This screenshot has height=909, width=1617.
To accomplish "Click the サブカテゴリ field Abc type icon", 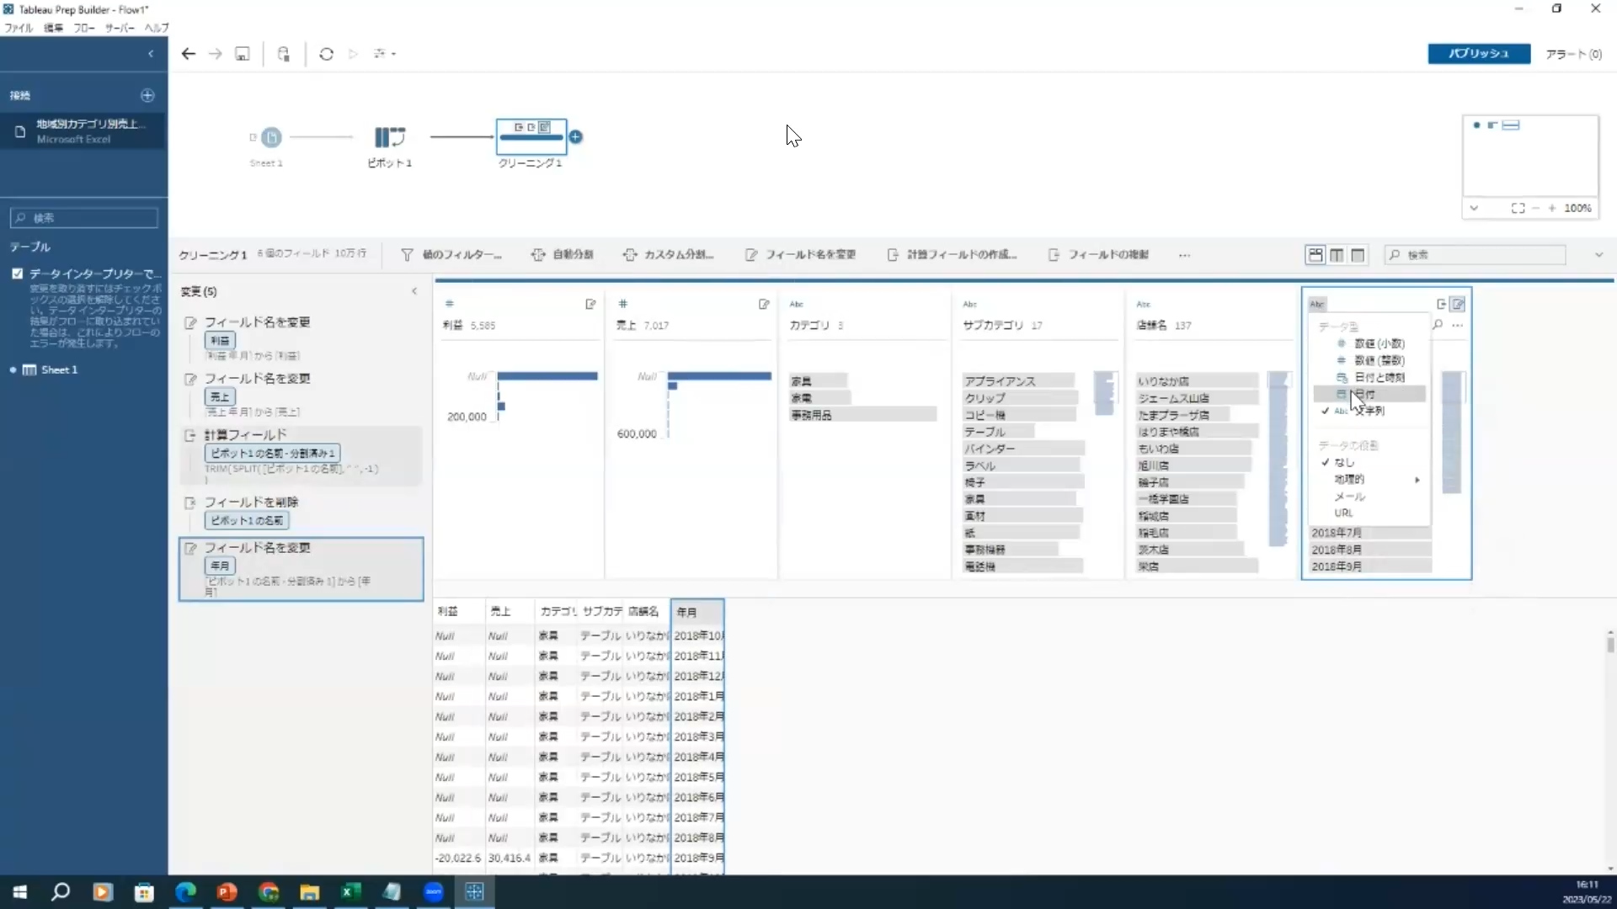I will (x=970, y=304).
